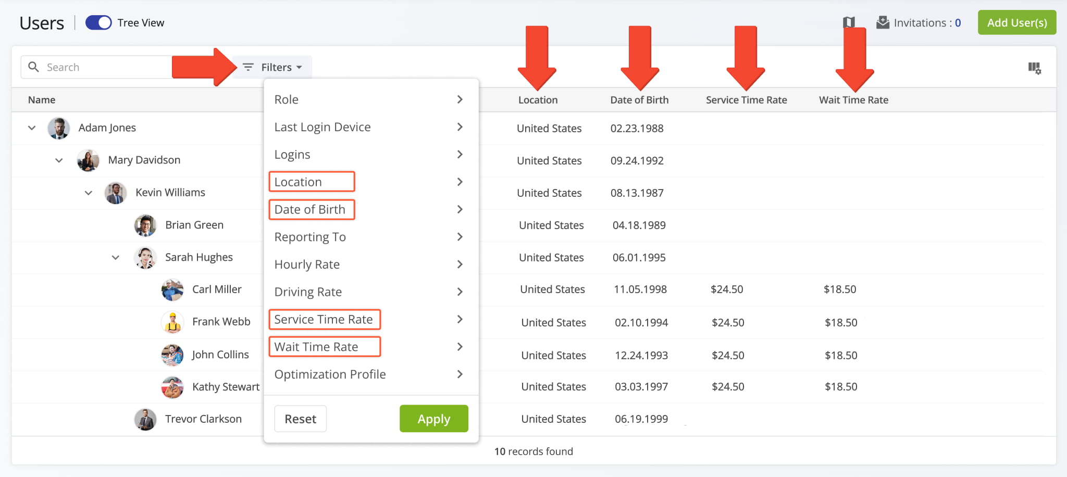Click the Add User(s) button
The height and width of the screenshot is (477, 1067).
(1016, 22)
